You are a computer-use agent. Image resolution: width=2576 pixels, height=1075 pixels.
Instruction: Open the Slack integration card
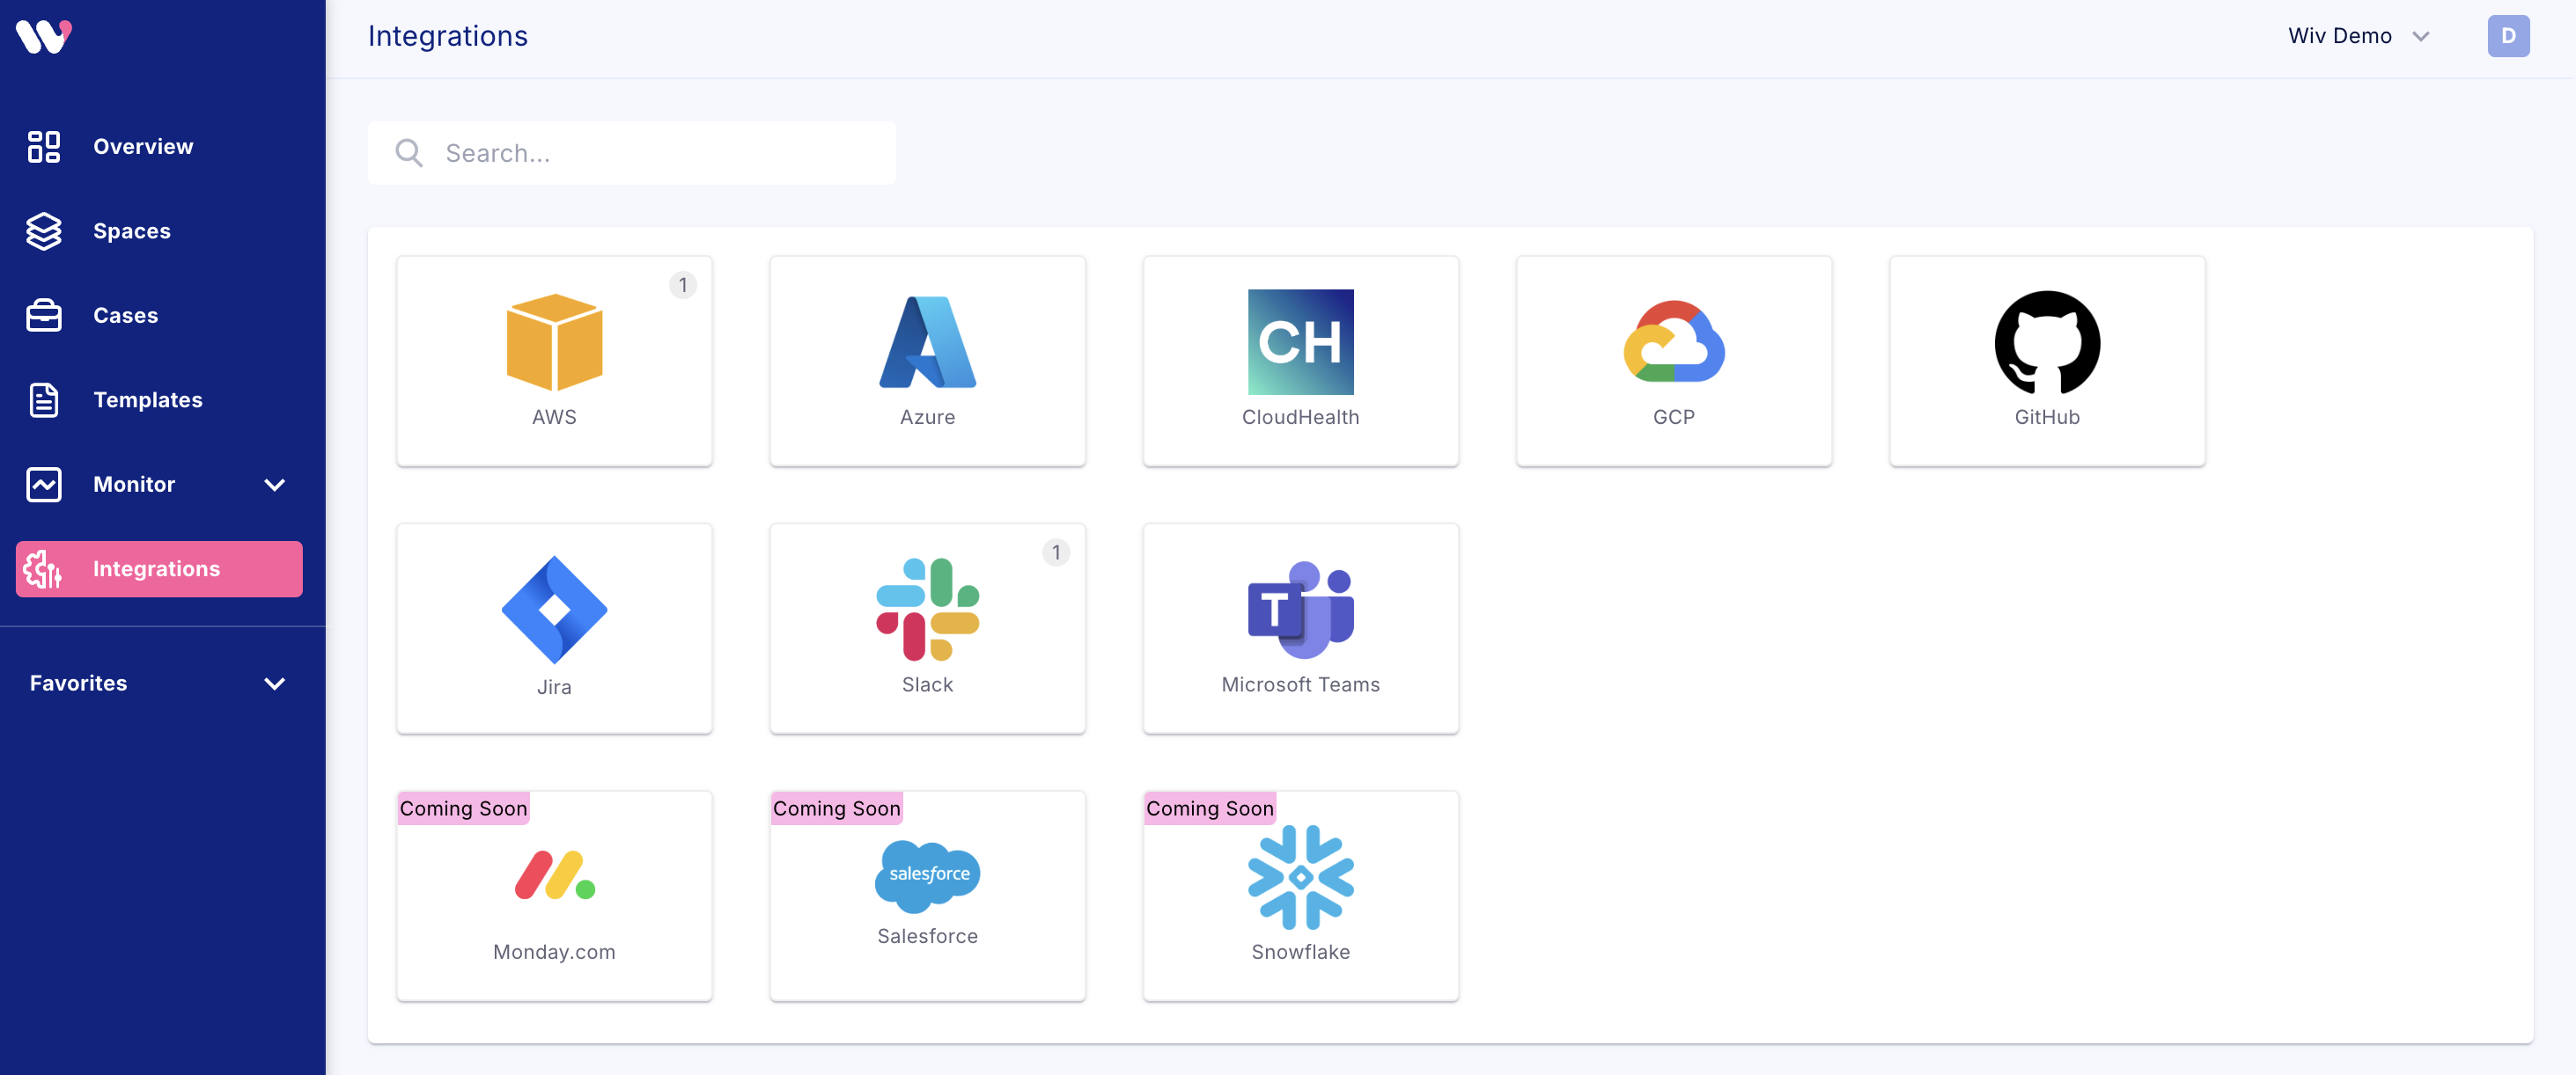[927, 628]
